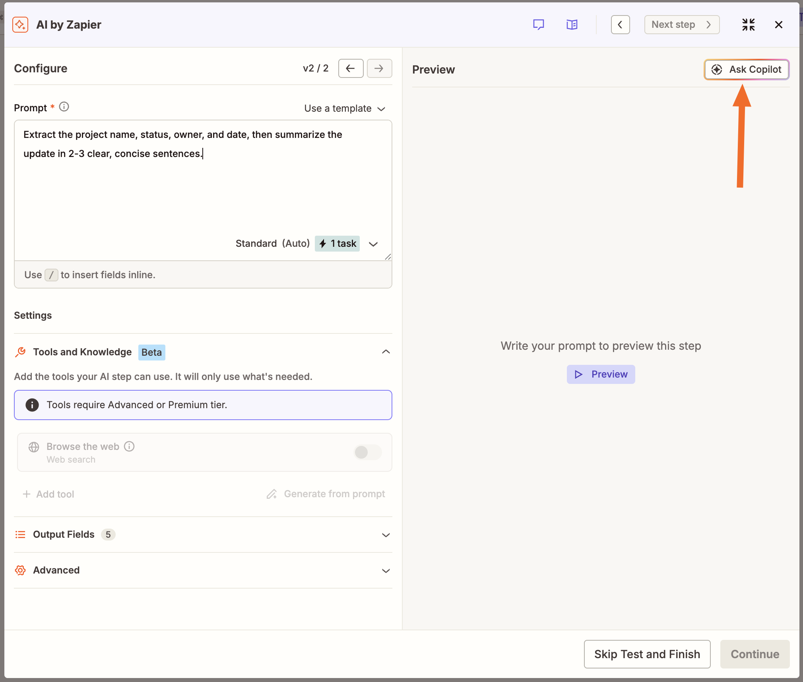Click Generate from prompt

click(x=326, y=494)
